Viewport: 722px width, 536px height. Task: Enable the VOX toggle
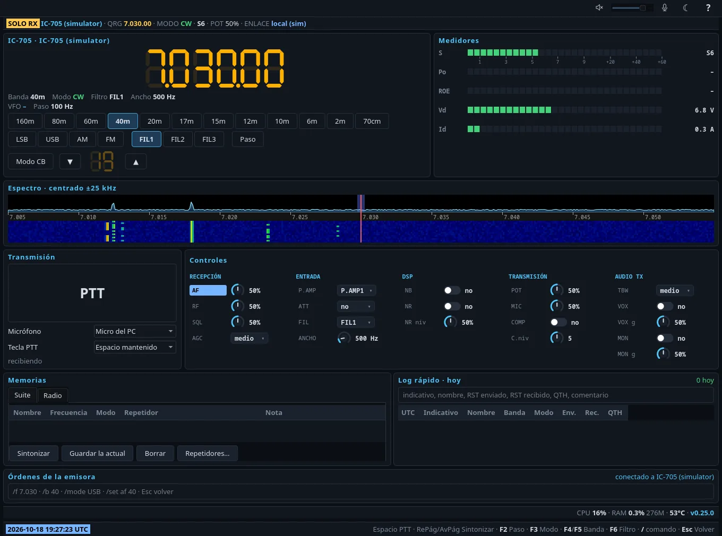(664, 306)
